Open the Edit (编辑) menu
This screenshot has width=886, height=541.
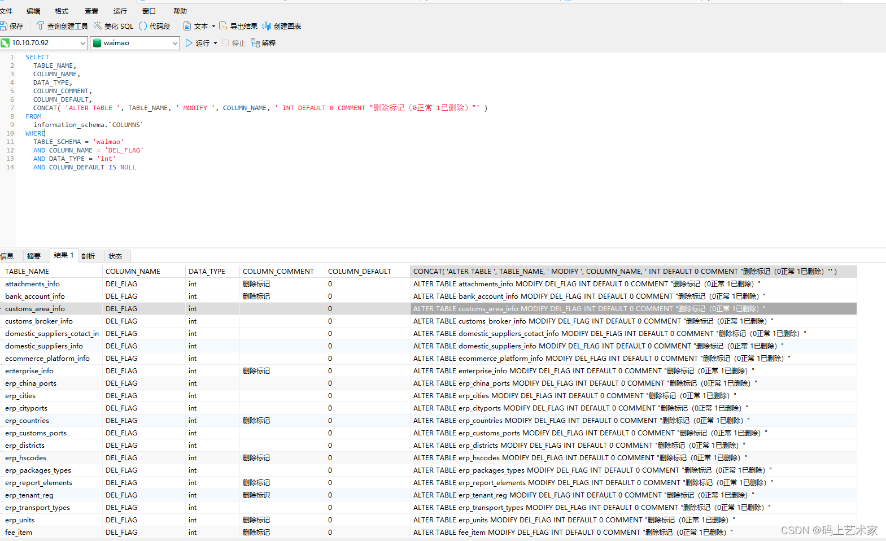[33, 11]
